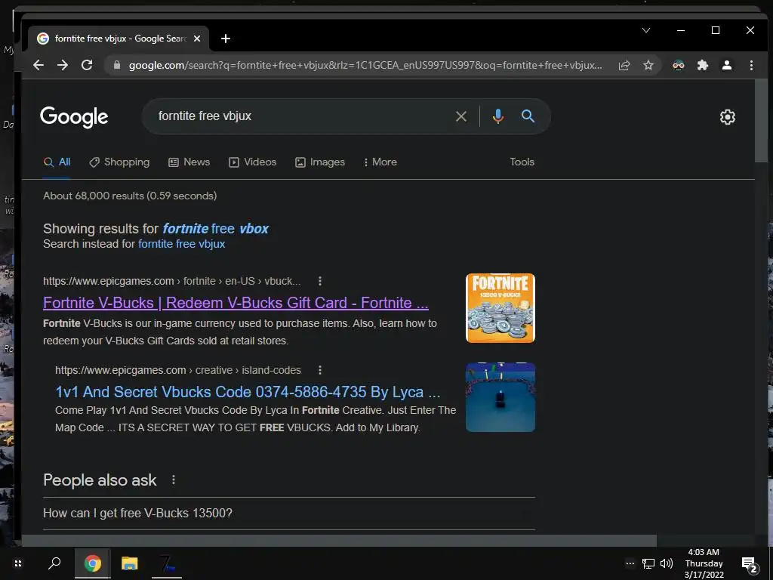Share this page from address bar

click(624, 65)
